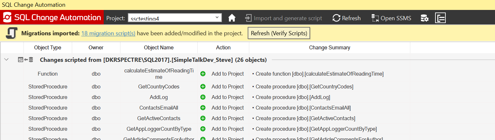
Task: Click the green plus icon for ContactsEmailAll
Action: [x=203, y=108]
